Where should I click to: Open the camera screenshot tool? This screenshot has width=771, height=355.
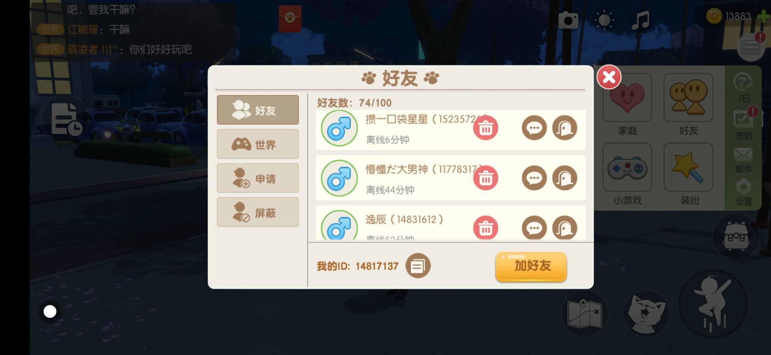click(x=568, y=20)
